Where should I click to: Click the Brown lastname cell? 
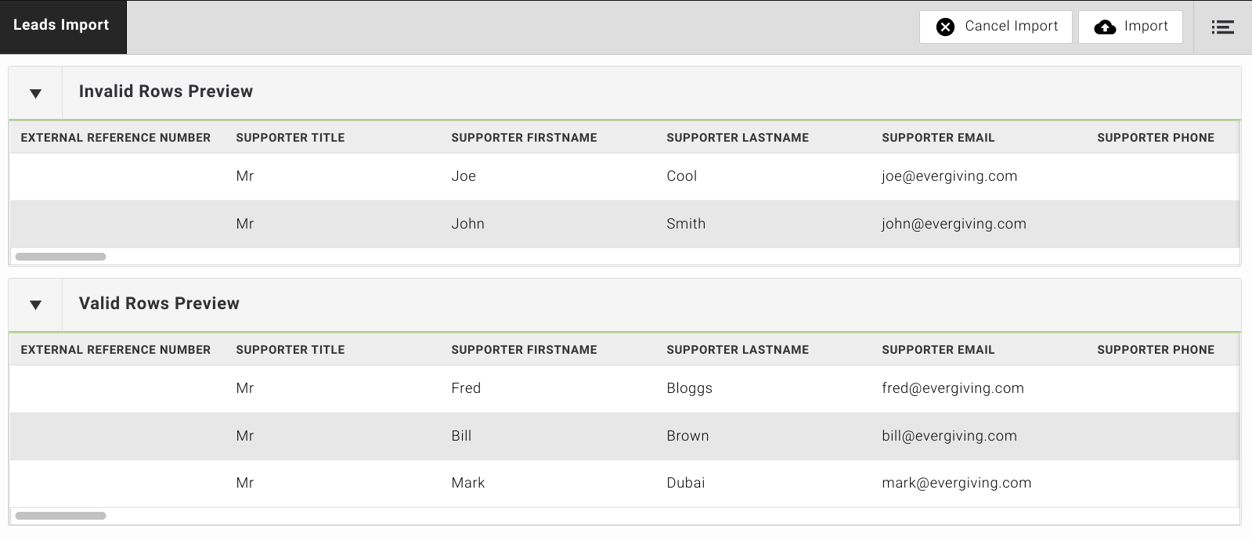687,436
